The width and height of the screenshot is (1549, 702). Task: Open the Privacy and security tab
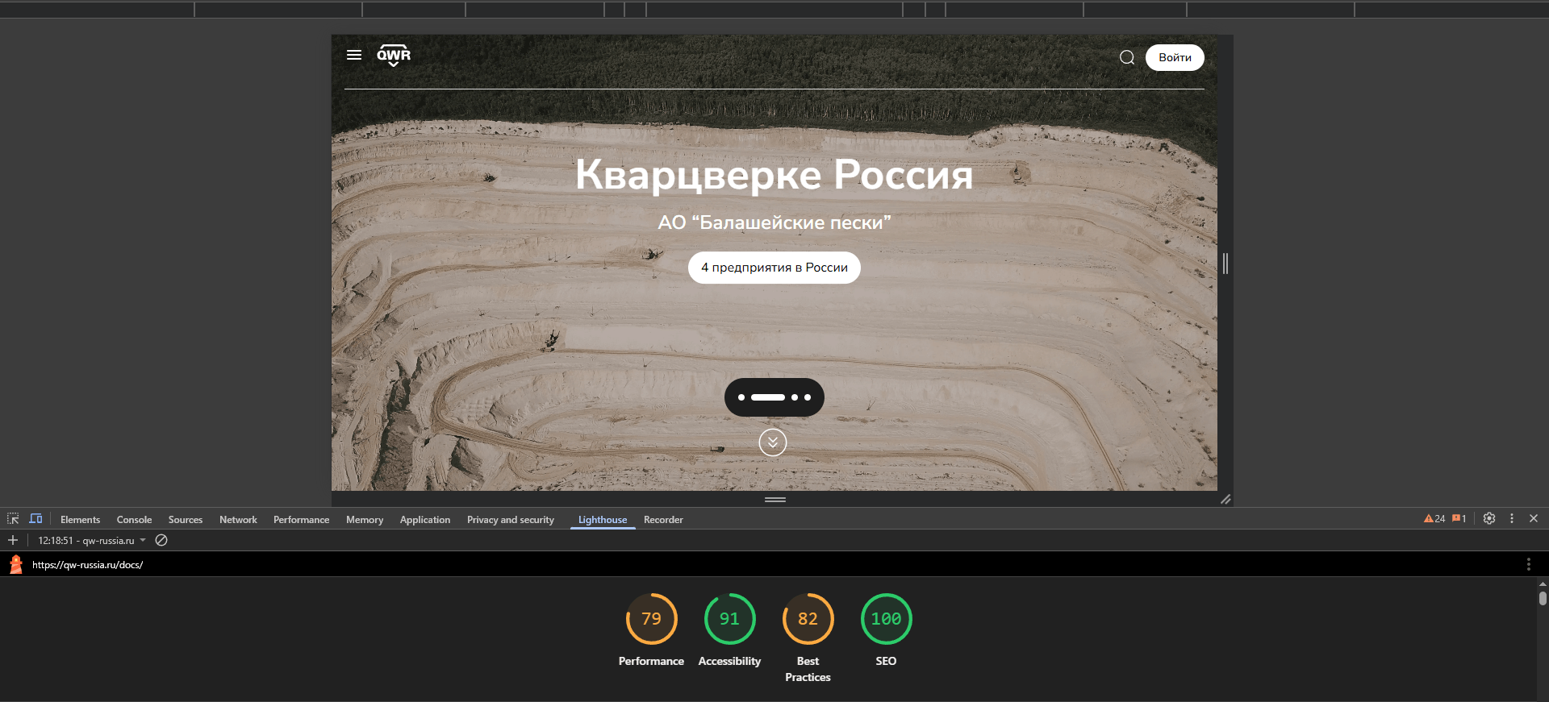click(x=511, y=520)
